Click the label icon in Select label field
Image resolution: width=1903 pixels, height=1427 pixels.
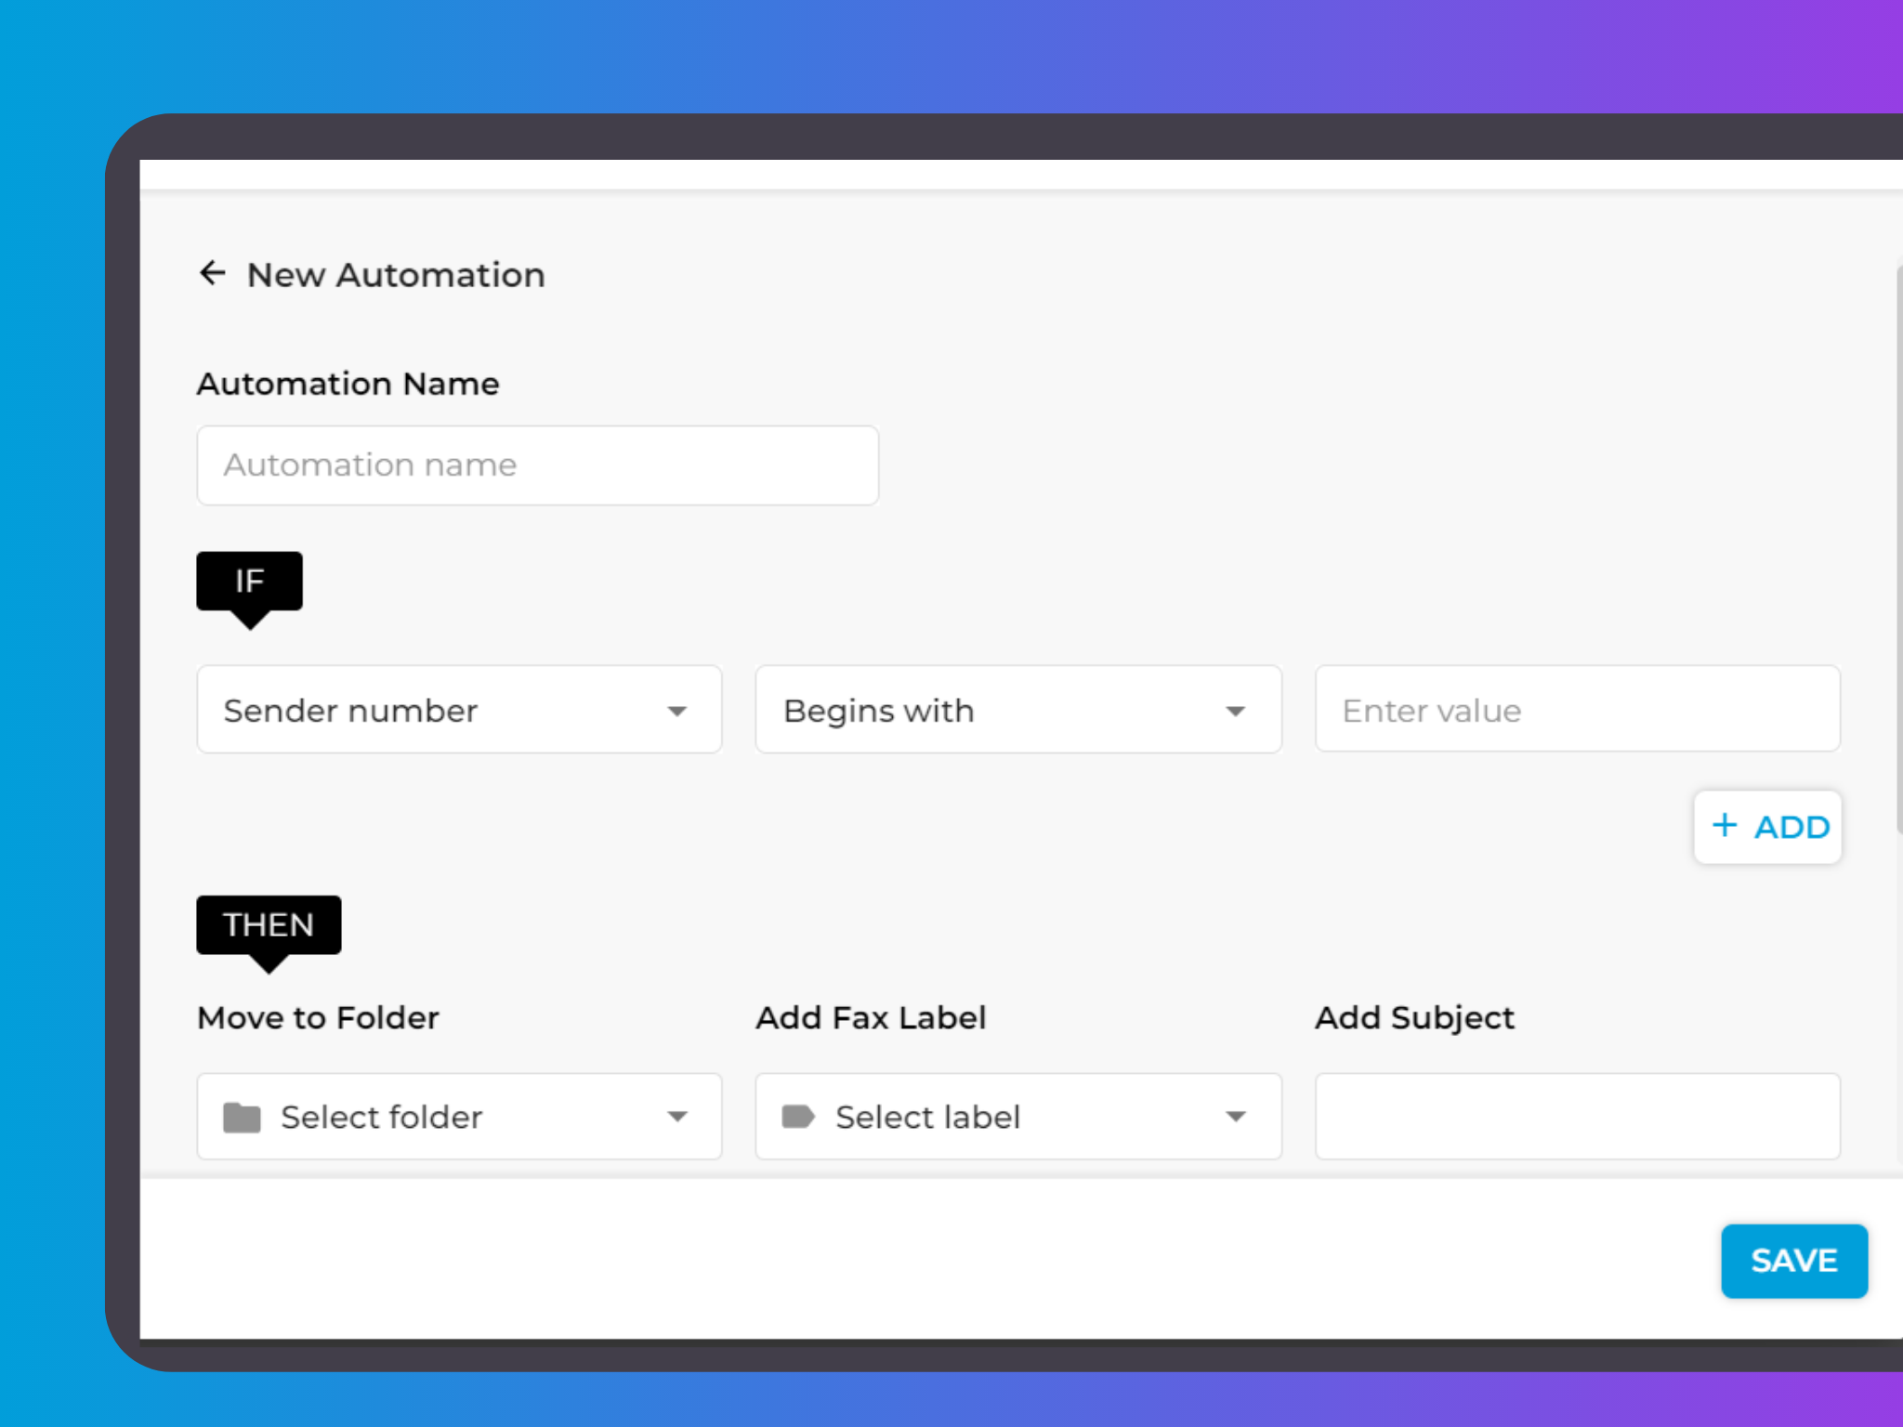coord(799,1117)
